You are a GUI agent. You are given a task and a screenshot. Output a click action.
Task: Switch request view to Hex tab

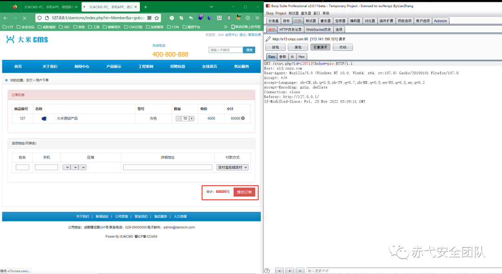302,57
